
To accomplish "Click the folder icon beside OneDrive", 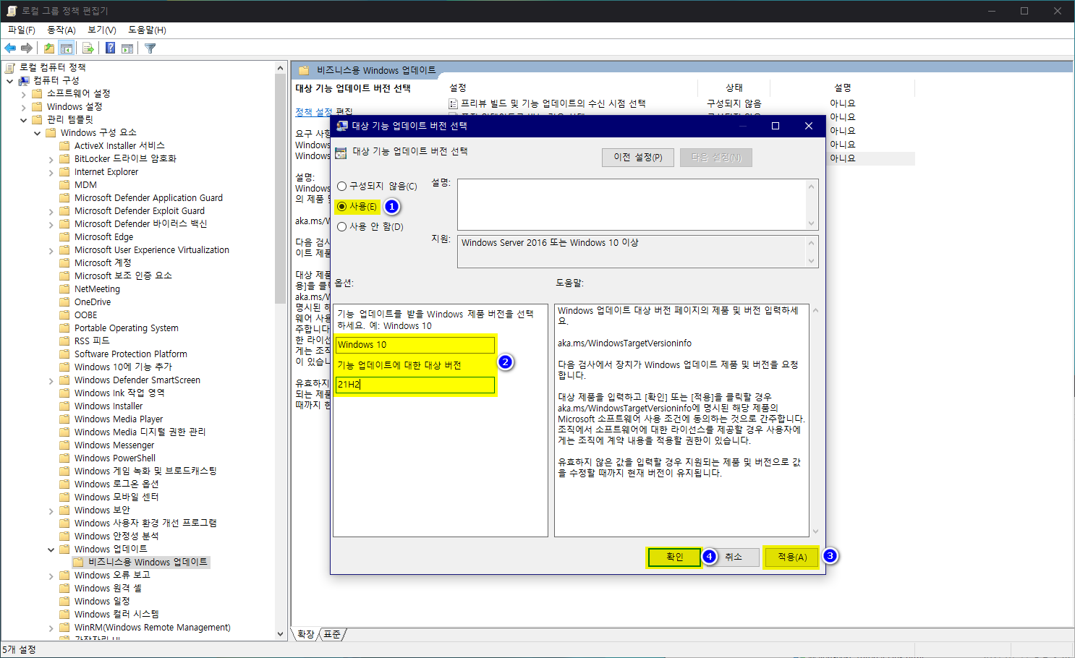I will point(64,302).
